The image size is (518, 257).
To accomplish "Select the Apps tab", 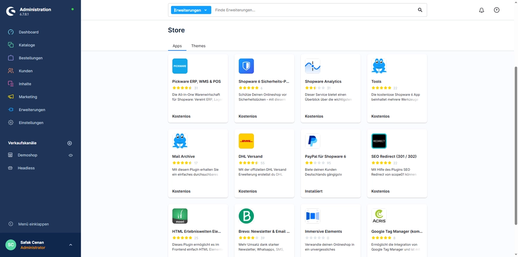I will pos(177,46).
